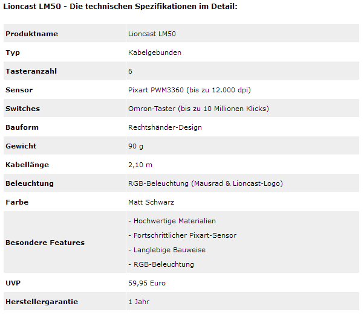Click the '- Langlebige Bauweise' feature line
This screenshot has height=315, width=364.
coord(167,250)
